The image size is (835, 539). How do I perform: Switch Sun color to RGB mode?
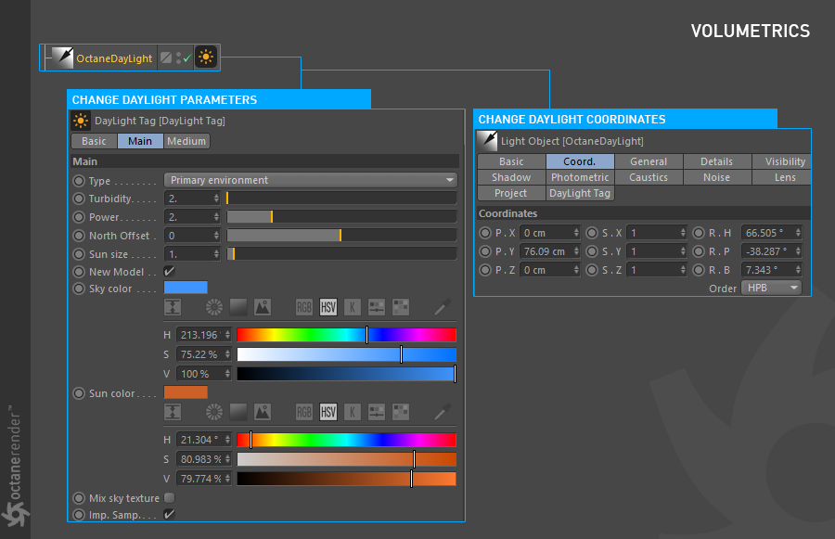tap(304, 412)
